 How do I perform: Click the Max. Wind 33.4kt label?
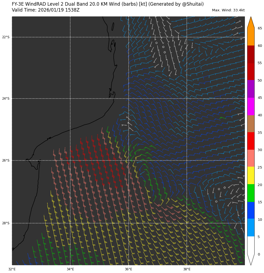tap(228, 10)
